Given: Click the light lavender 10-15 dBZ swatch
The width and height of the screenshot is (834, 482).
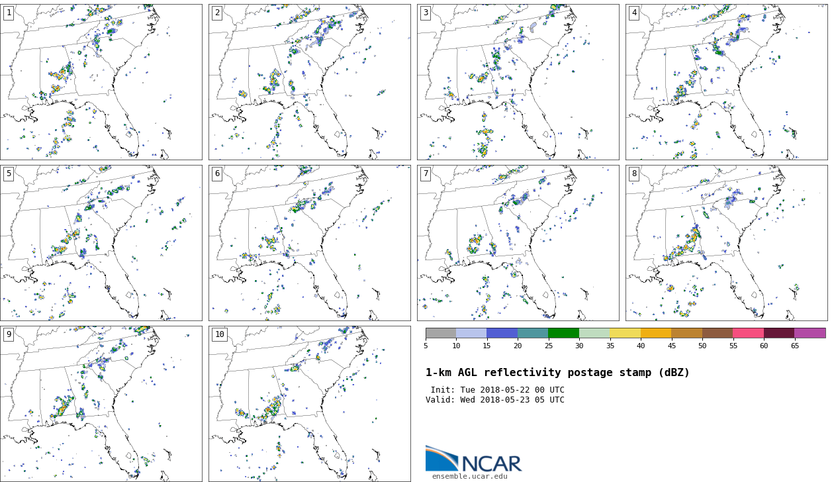Looking at the screenshot, I should (x=471, y=333).
